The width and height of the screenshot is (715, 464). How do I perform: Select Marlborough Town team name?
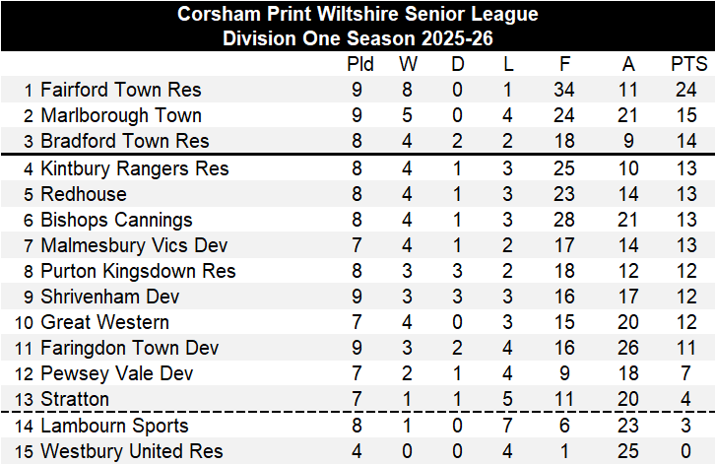(121, 115)
